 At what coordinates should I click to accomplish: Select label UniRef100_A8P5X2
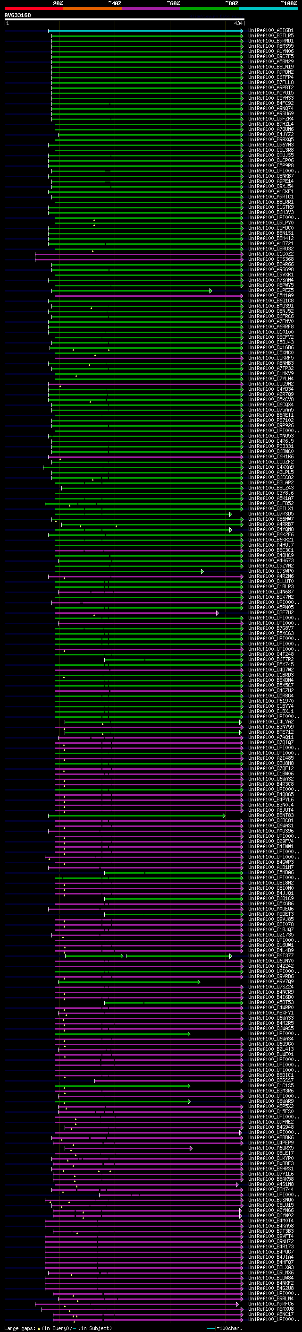click(270, 1107)
